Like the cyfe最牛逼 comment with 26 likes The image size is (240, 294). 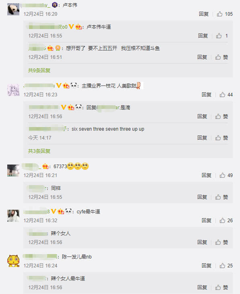(x=222, y=221)
